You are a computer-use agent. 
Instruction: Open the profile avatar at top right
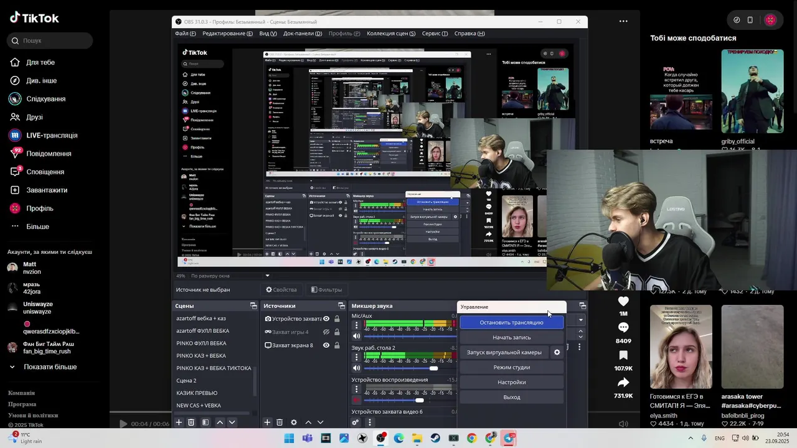(770, 20)
